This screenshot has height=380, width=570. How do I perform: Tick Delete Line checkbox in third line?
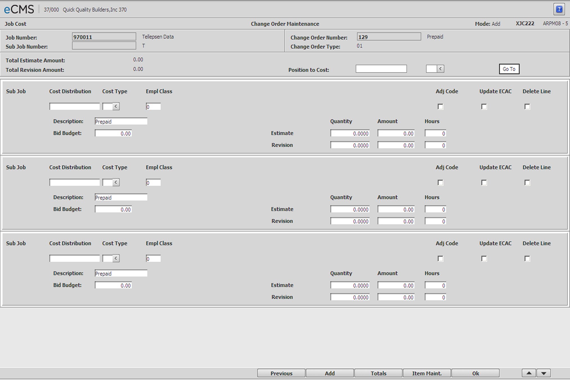[527, 259]
